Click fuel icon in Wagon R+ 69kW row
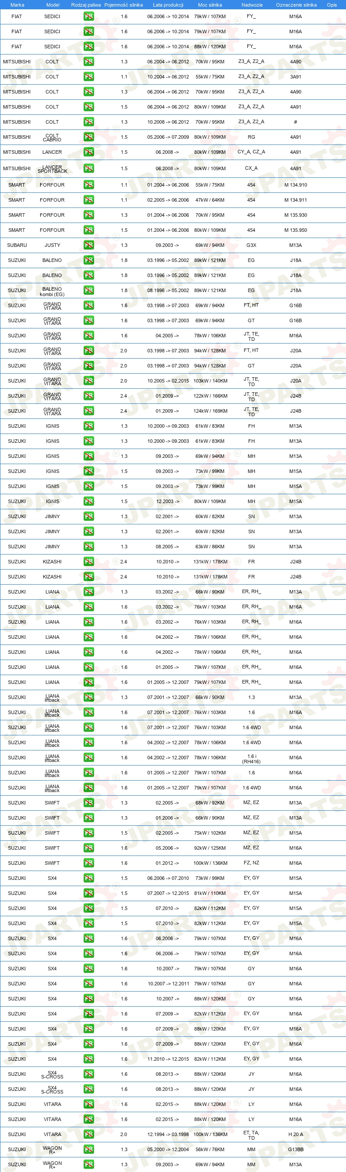The height and width of the screenshot is (1172, 346). pyautogui.click(x=88, y=1164)
